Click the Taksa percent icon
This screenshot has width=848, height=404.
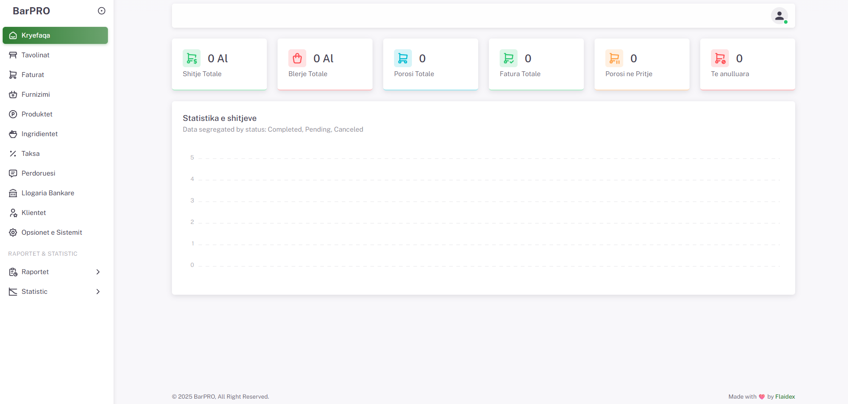point(13,154)
